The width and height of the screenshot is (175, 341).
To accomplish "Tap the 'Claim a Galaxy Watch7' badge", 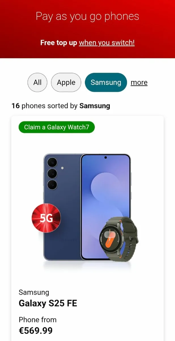I will (56, 127).
